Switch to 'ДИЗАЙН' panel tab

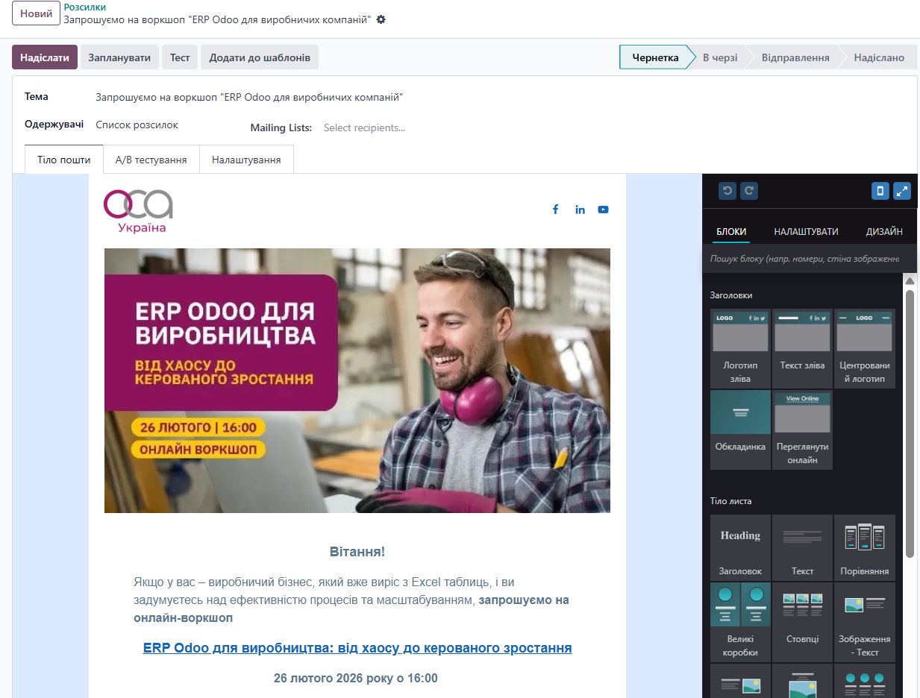[x=884, y=231]
